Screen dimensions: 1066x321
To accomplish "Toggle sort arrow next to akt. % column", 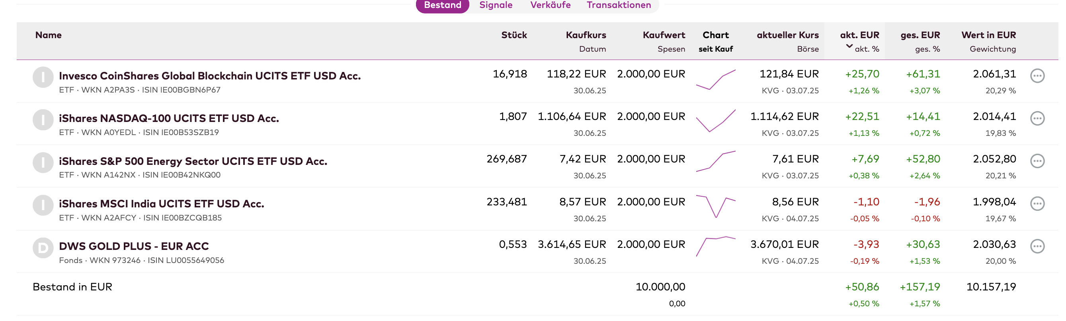I will [x=849, y=46].
